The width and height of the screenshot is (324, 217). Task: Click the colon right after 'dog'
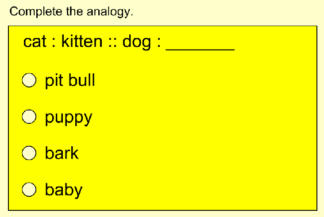(159, 43)
